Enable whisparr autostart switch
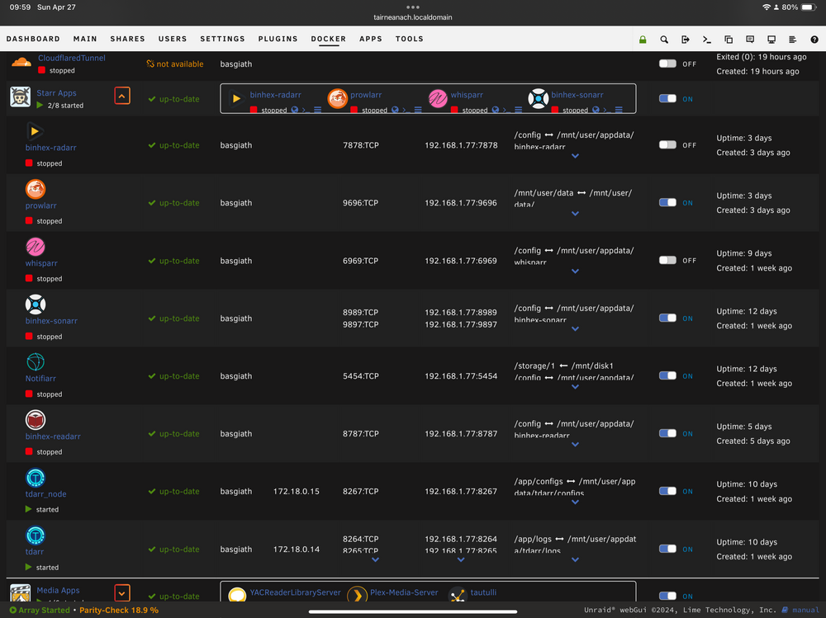Screen dimensions: 826x618 (x=667, y=260)
